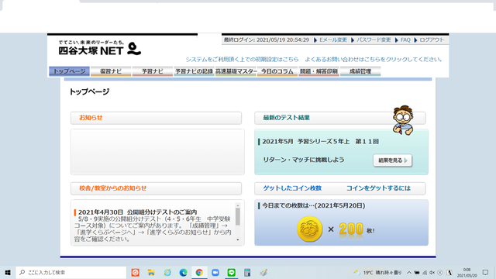Image resolution: width=496 pixels, height=279 pixels.
Task: Open the 初期設定はこちら system setup link
Action: [242, 60]
